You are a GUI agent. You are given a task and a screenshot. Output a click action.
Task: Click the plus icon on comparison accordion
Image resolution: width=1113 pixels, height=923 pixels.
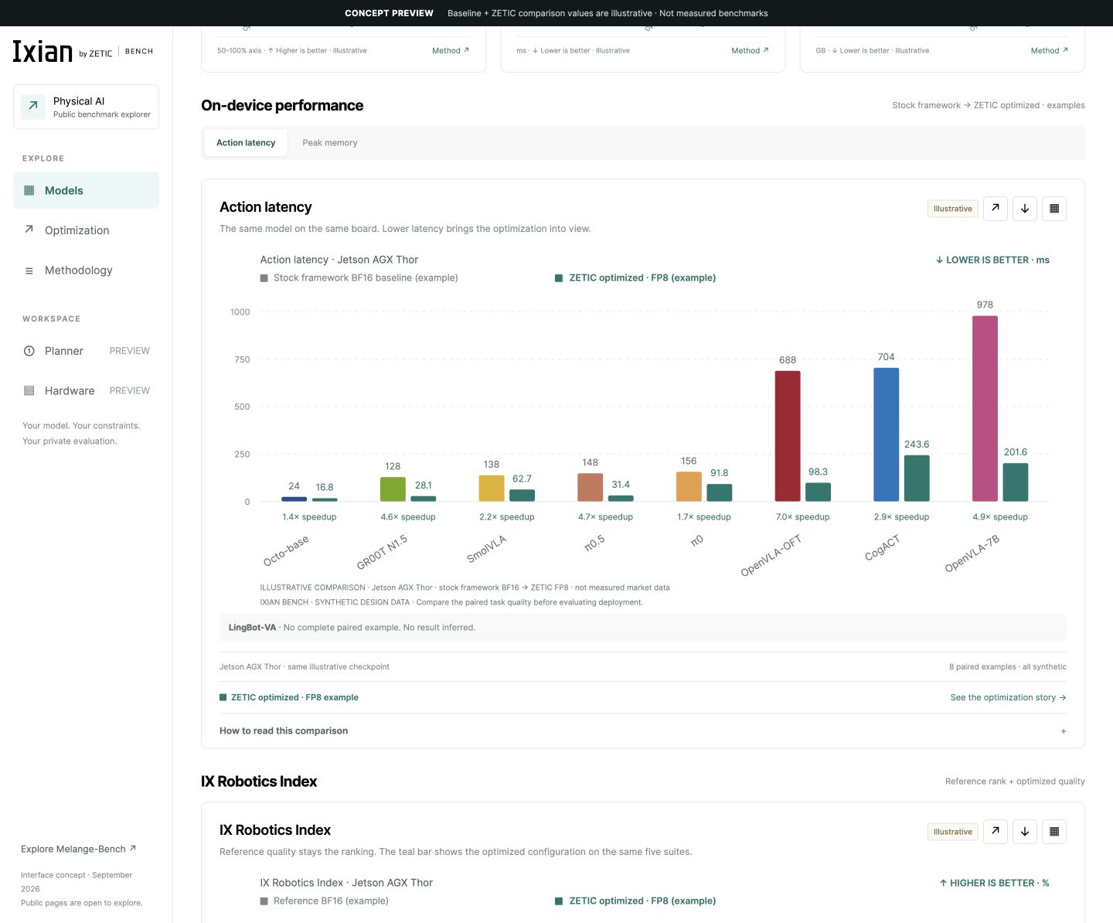[1064, 731]
